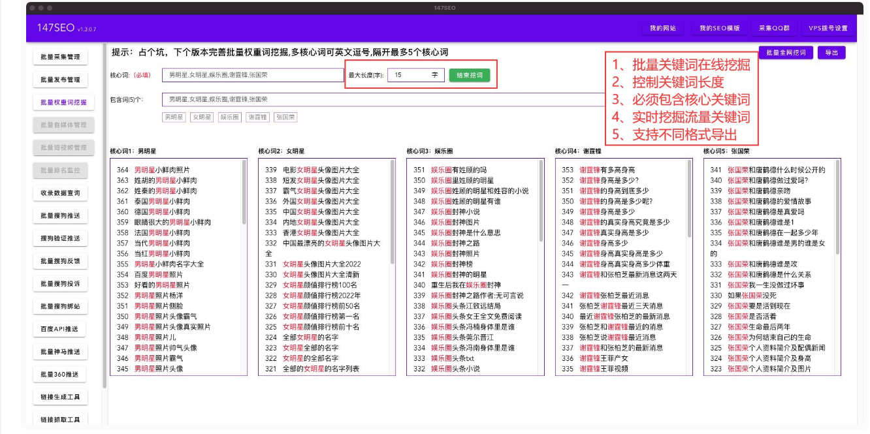This screenshot has height=434, width=870.
Task: Focus the 核心词 input field
Action: pyautogui.click(x=253, y=75)
